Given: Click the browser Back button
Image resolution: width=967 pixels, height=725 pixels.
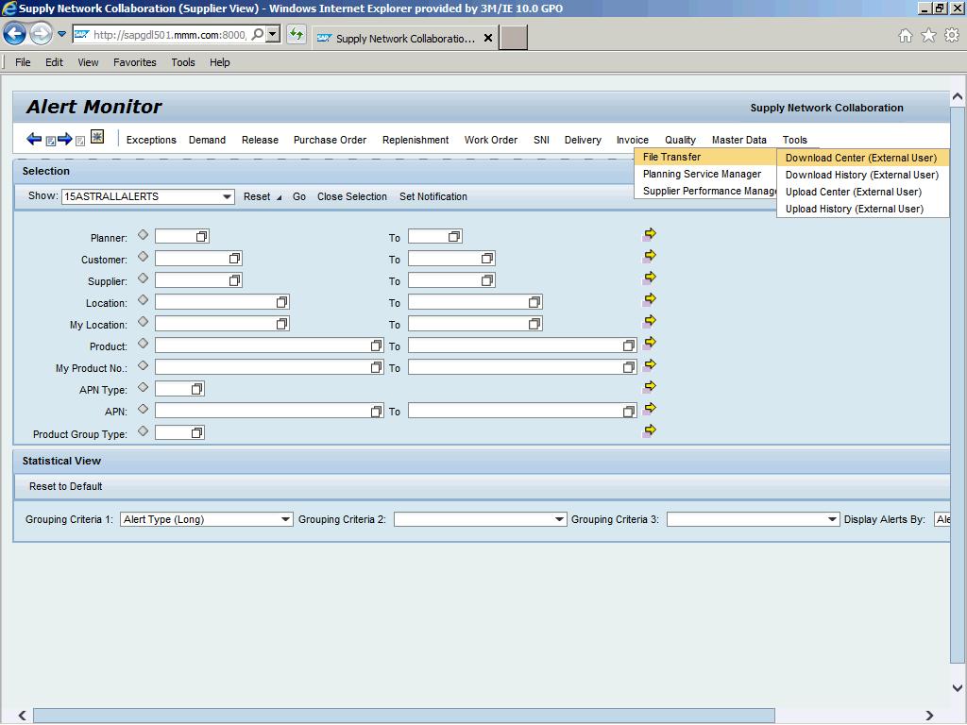Looking at the screenshot, I should 15,34.
